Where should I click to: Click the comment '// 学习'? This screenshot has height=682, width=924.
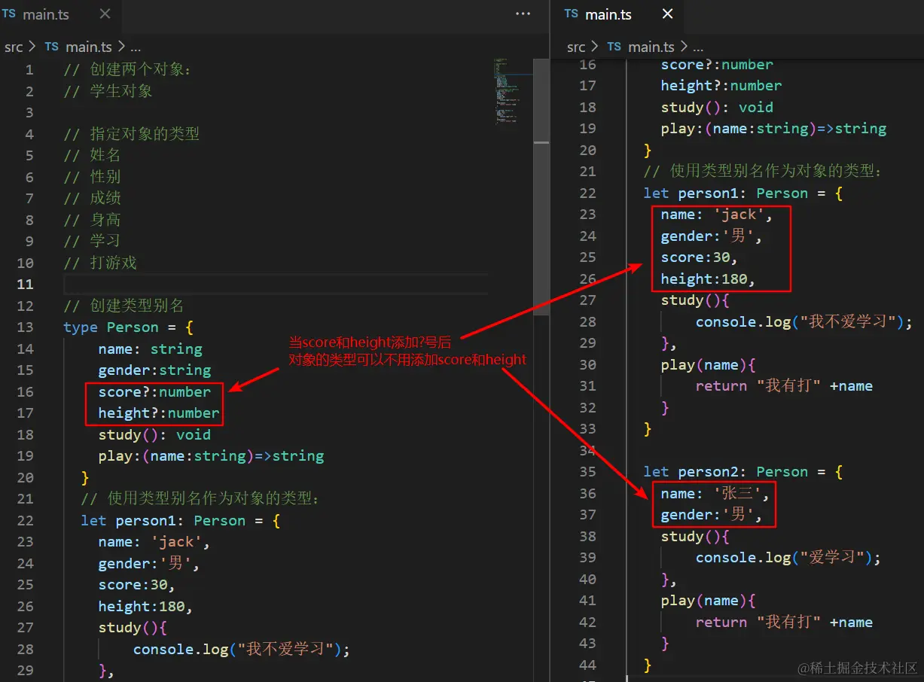[x=92, y=241]
